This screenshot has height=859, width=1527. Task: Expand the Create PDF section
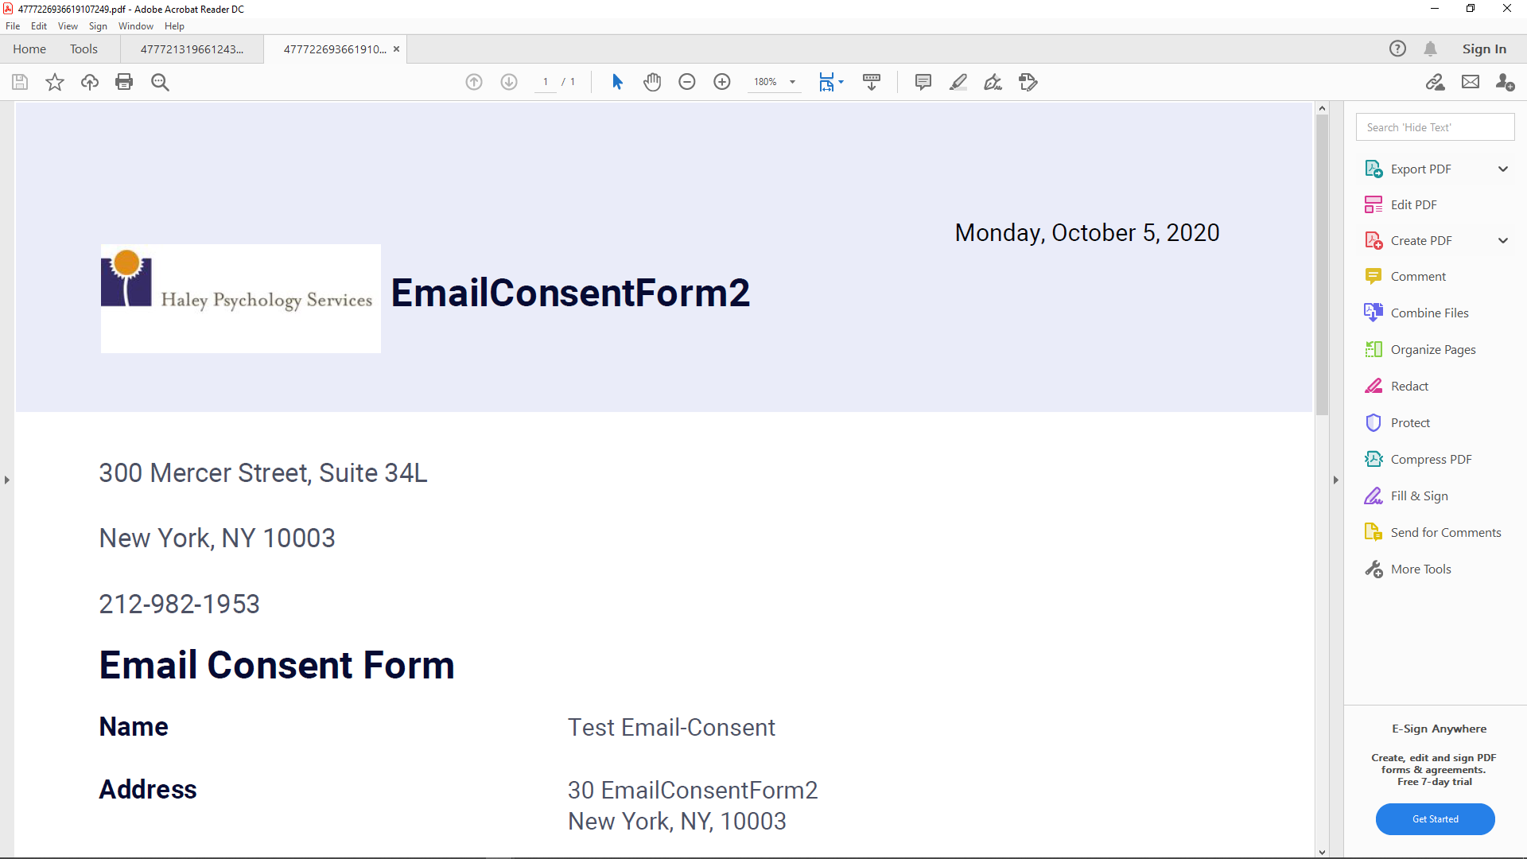(1503, 241)
